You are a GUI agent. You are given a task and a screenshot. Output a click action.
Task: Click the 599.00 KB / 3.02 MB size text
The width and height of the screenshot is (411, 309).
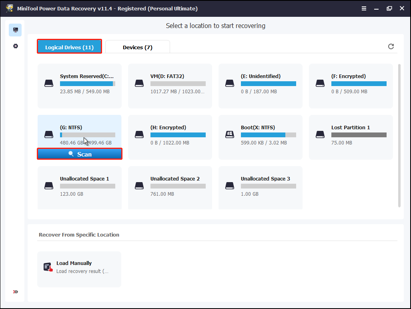pos(264,143)
